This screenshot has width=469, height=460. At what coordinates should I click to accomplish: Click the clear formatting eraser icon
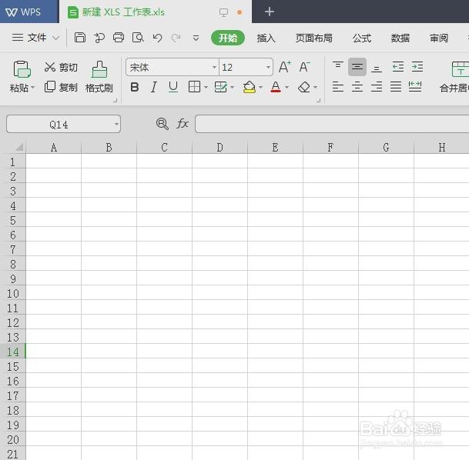coord(304,87)
